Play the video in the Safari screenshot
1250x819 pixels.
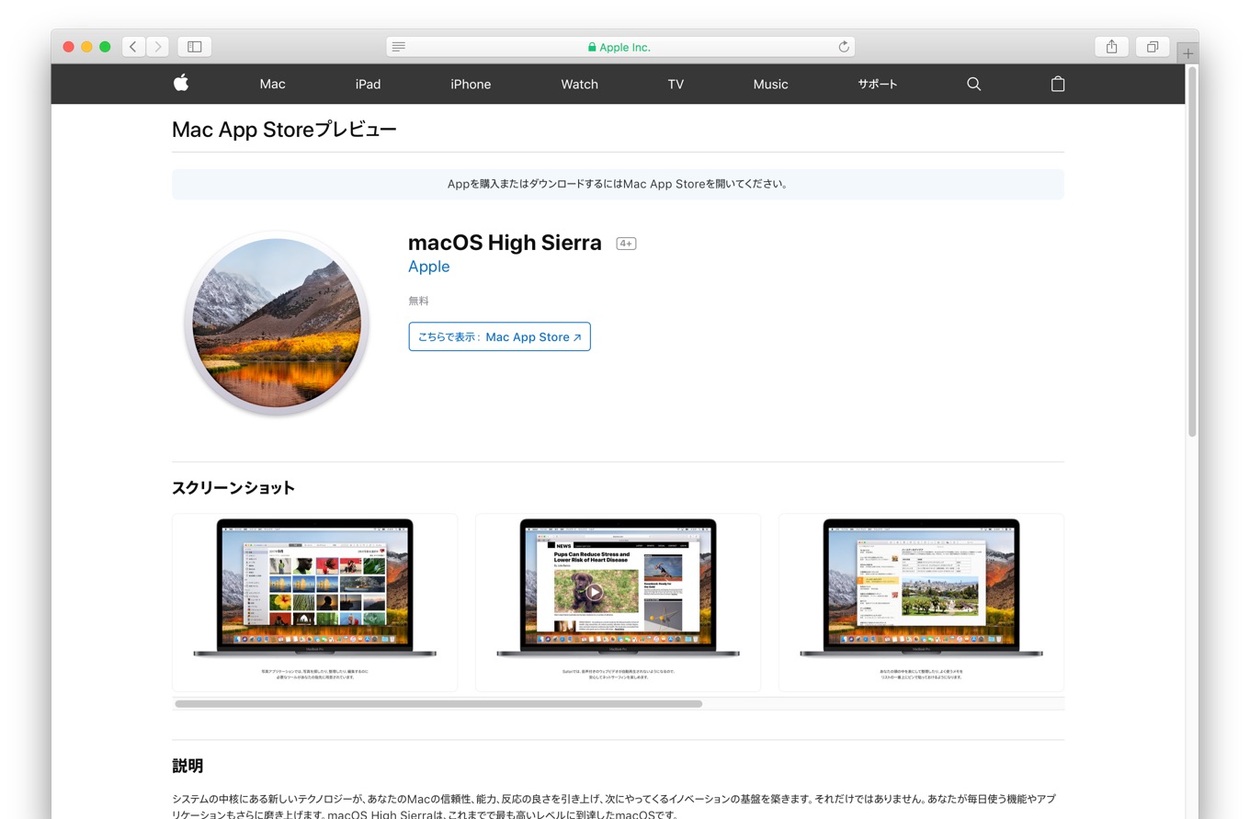595,592
